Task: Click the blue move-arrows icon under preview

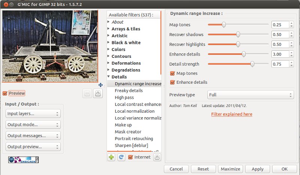Action: point(100,85)
